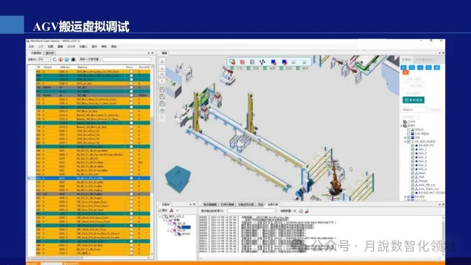Click the teal button above the Search box
The image size is (471, 265).
(x=413, y=100)
